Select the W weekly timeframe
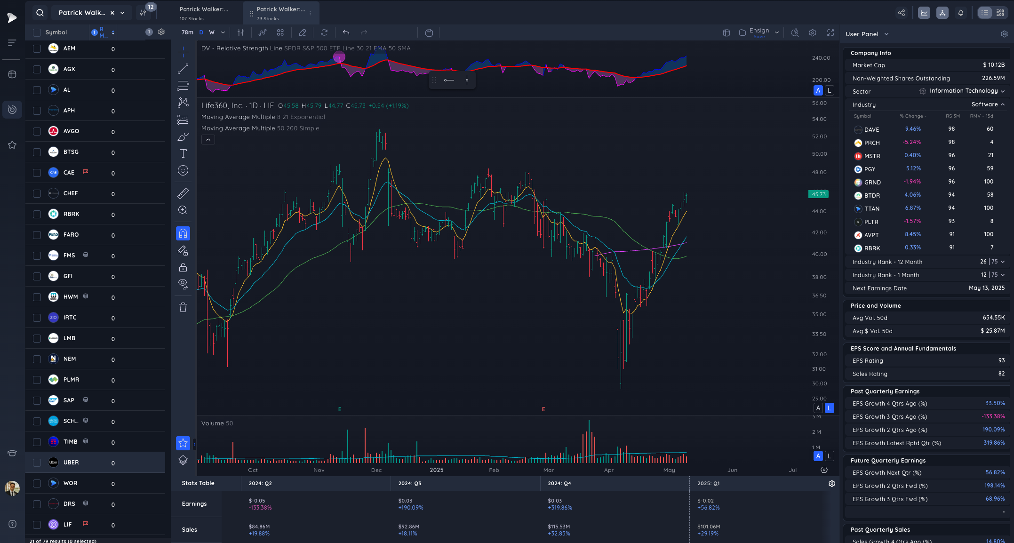This screenshot has width=1014, height=543. click(x=212, y=32)
